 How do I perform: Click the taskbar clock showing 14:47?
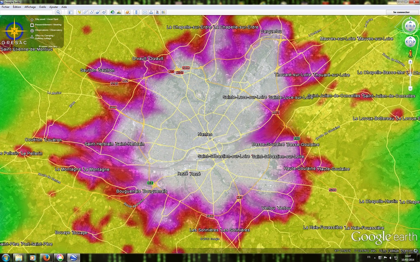point(408,258)
